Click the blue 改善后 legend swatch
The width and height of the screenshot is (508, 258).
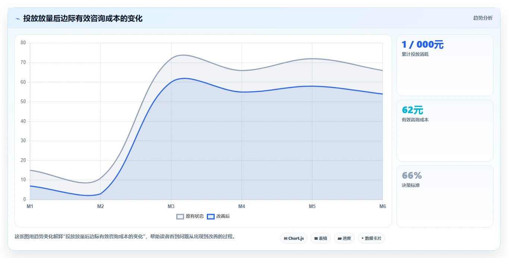[211, 216]
